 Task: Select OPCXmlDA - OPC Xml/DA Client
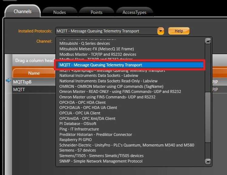(x=87, y=118)
